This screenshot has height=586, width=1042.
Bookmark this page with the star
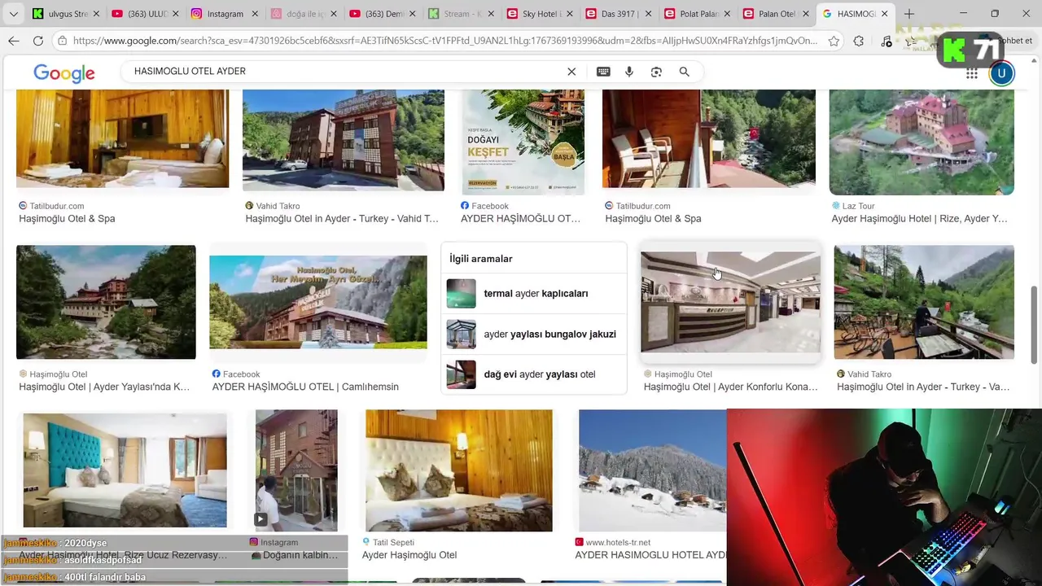pyautogui.click(x=834, y=41)
